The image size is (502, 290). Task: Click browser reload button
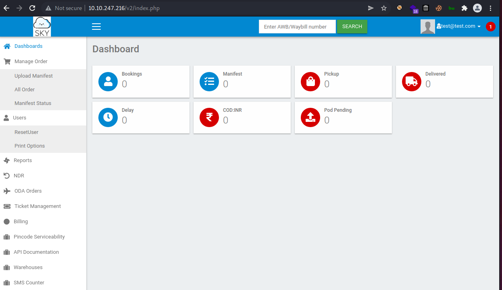pos(32,8)
